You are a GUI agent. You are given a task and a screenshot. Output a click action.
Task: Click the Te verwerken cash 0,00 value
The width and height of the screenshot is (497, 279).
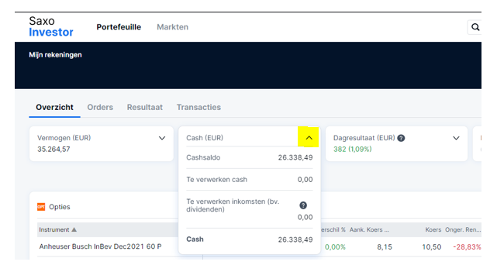[x=305, y=180]
